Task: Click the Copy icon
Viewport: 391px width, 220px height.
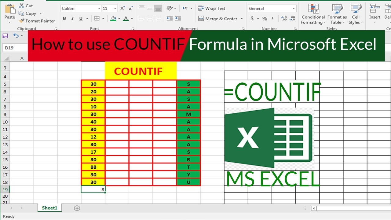Action: tap(21, 13)
